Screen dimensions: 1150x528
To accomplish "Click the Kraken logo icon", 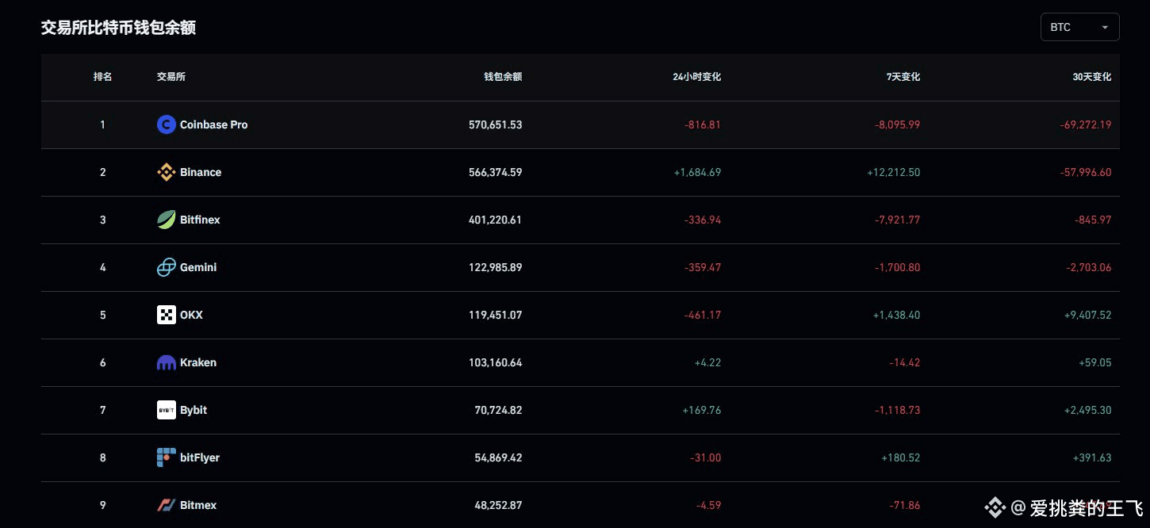I will 166,362.
